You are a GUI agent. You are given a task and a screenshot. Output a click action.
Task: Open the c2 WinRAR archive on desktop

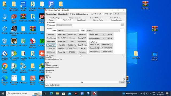click(x=155, y=30)
